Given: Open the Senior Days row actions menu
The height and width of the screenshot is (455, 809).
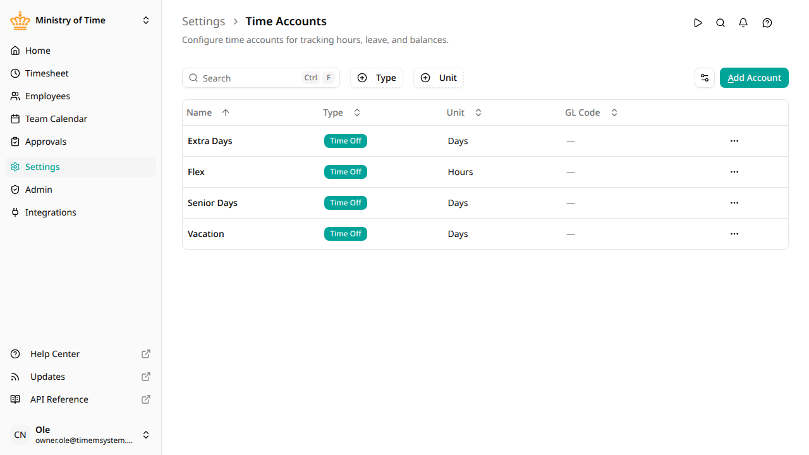Looking at the screenshot, I should (734, 203).
